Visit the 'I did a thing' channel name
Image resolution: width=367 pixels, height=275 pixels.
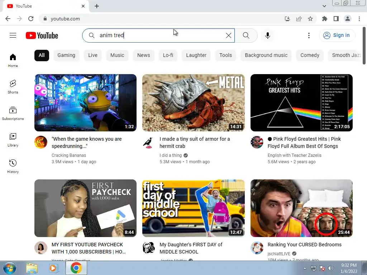pyautogui.click(x=171, y=155)
